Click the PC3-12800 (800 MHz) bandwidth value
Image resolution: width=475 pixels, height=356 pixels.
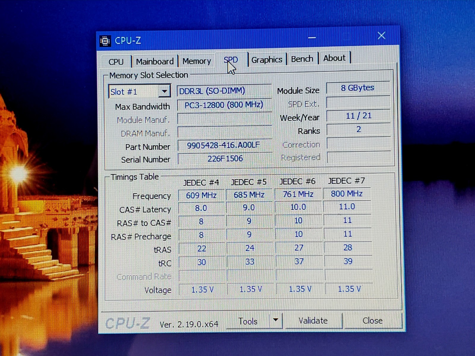point(224,105)
